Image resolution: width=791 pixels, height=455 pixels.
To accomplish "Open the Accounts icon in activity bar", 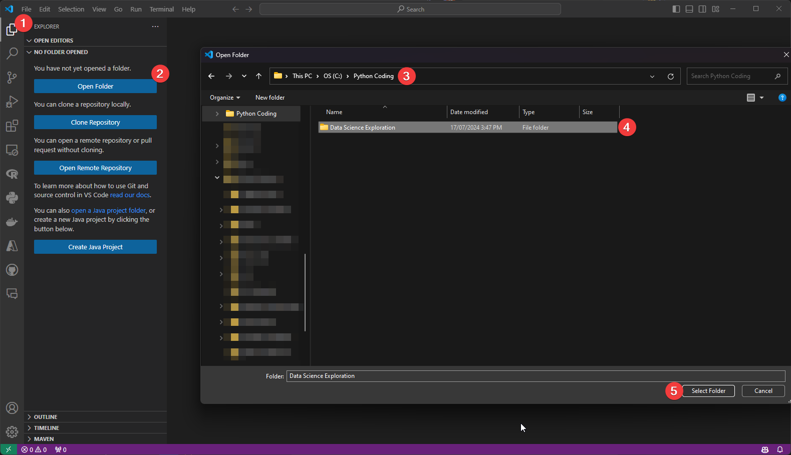I will pos(12,408).
